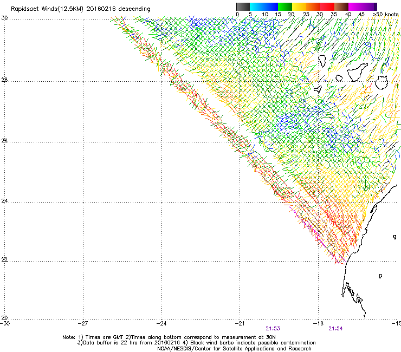Click the green 15–20 knots legend swatch
This screenshot has height=352, width=401.
[x=285, y=6]
